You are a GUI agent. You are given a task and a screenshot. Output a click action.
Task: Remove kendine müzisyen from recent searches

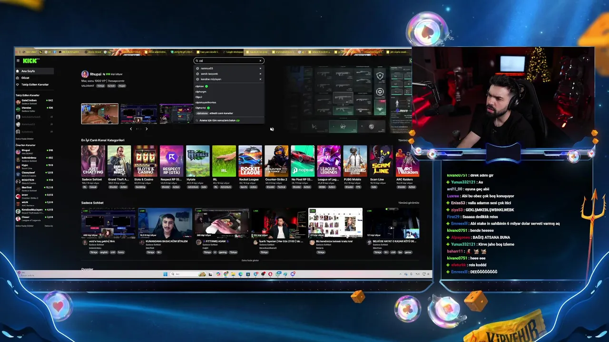tap(260, 79)
